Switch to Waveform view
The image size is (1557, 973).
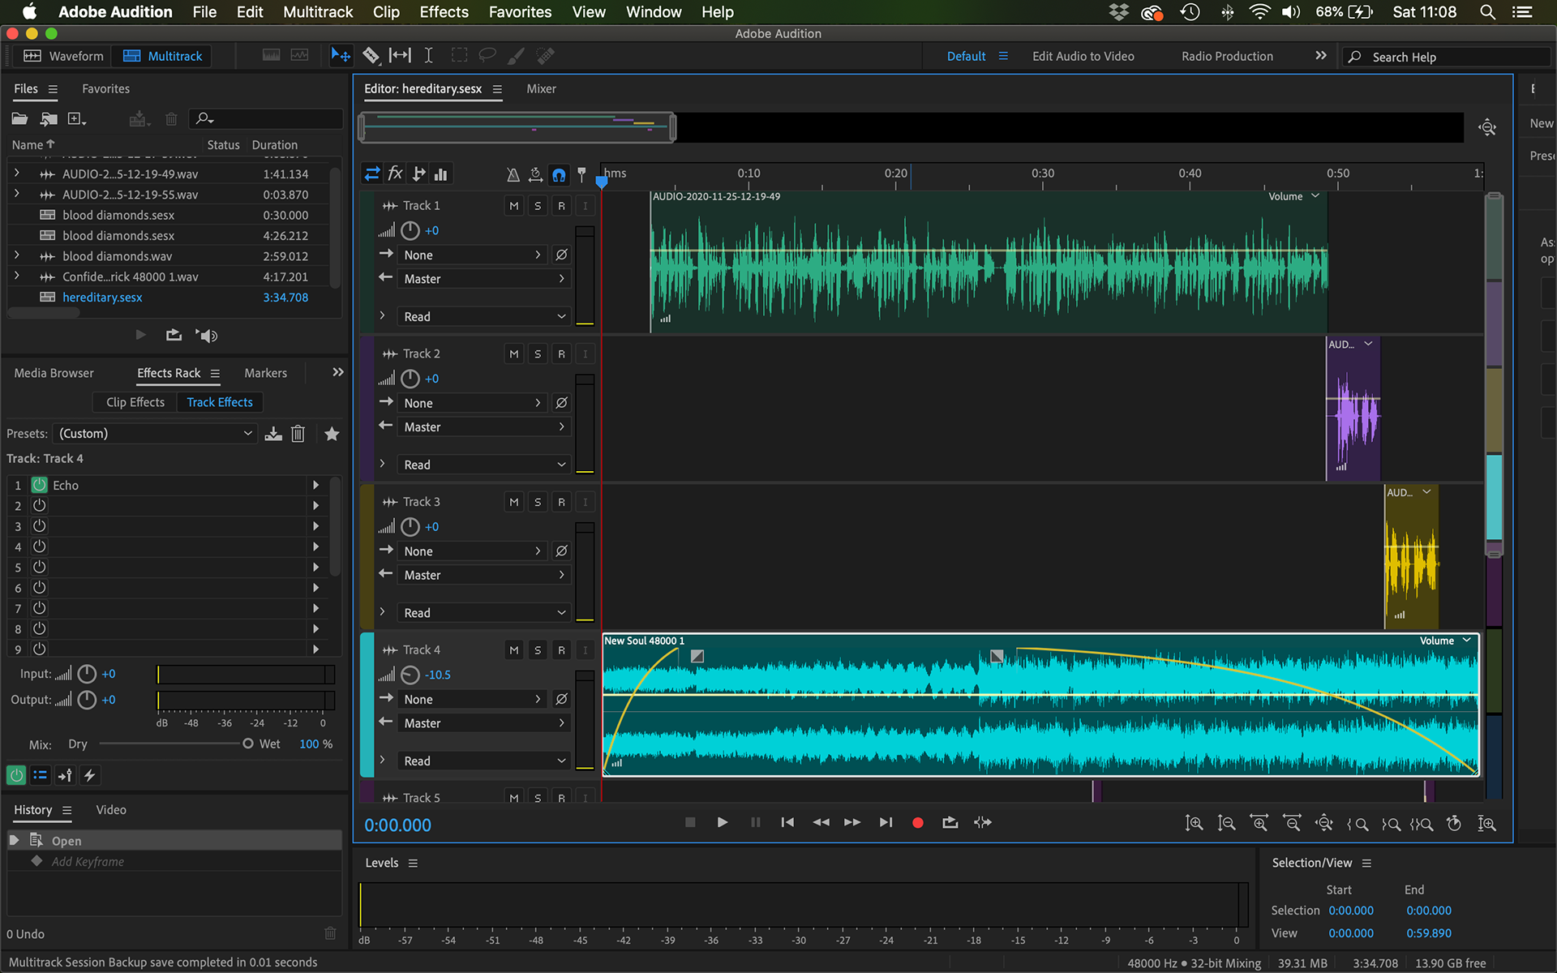(64, 56)
